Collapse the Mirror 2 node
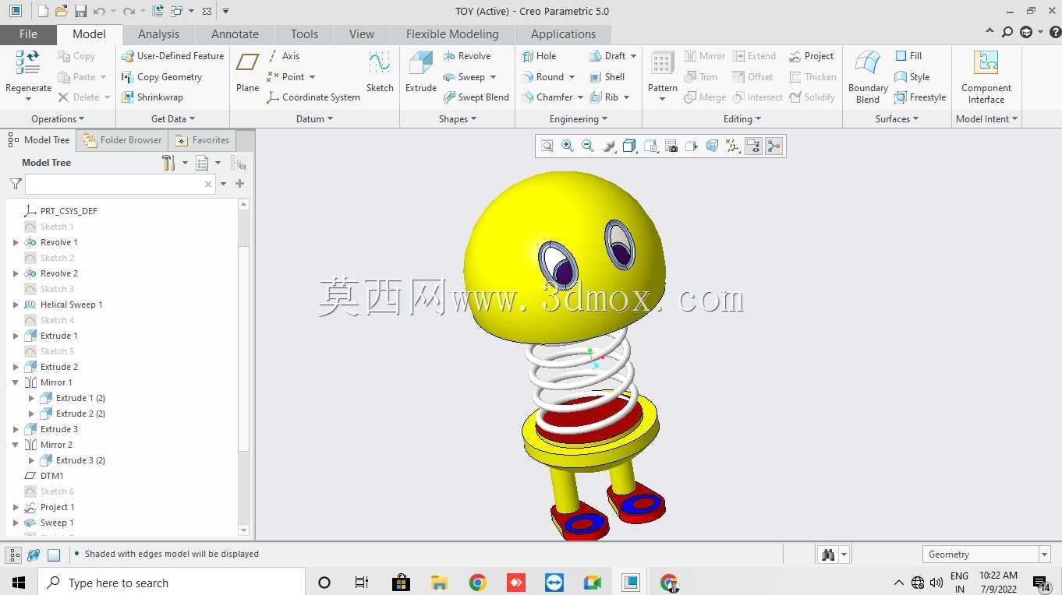The image size is (1062, 595). (16, 445)
